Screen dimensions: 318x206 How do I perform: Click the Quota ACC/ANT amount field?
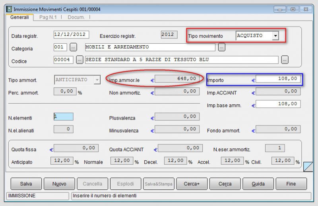(x=180, y=148)
